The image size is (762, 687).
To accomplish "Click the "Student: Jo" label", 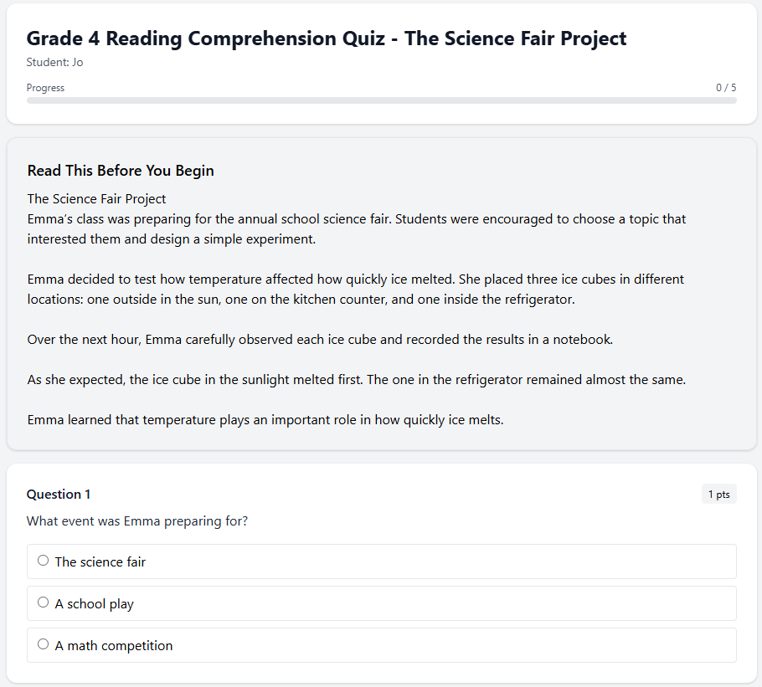I will click(55, 62).
